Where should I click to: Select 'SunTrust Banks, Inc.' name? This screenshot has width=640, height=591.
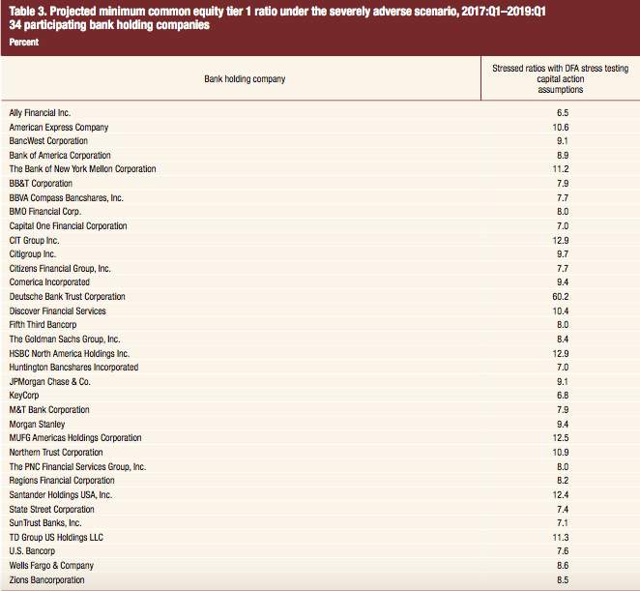coord(45,522)
